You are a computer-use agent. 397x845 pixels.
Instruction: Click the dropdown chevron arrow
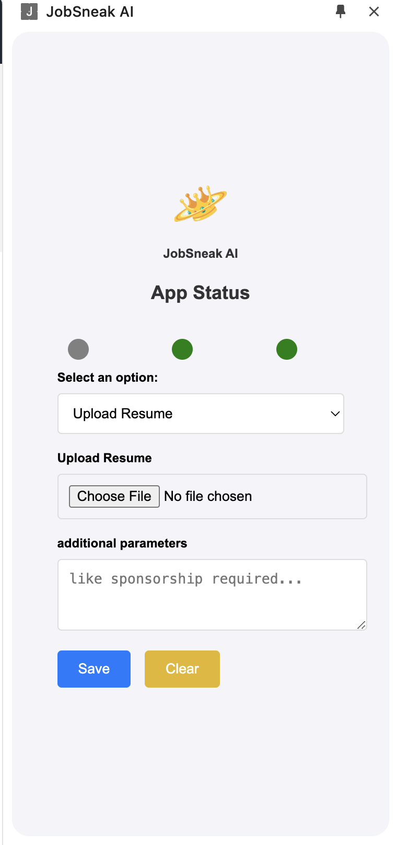click(x=335, y=414)
